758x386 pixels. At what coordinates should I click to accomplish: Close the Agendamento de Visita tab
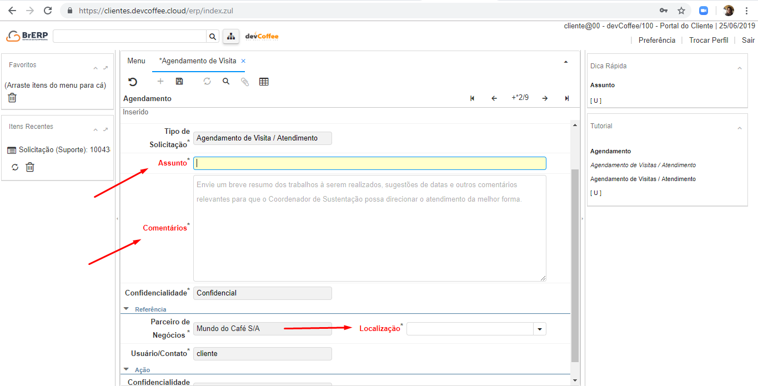pyautogui.click(x=243, y=61)
